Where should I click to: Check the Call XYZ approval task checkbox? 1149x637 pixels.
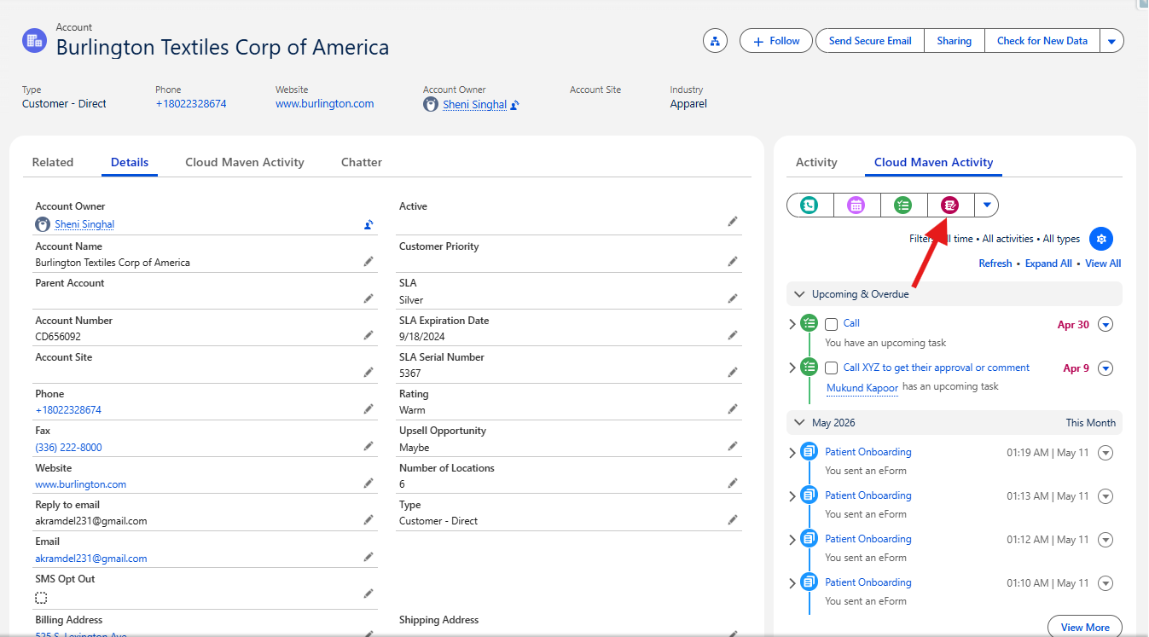click(832, 368)
